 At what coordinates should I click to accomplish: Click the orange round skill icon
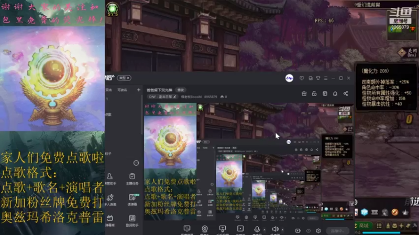click(395, 212)
